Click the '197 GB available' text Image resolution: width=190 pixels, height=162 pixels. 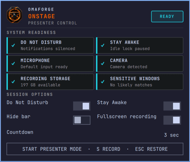pos(40,85)
